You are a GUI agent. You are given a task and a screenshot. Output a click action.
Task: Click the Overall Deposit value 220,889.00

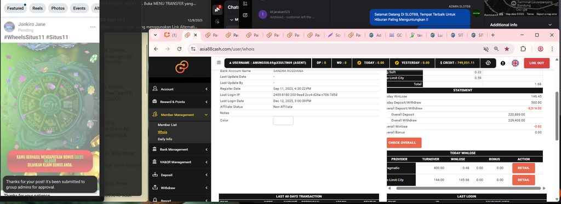(516, 114)
